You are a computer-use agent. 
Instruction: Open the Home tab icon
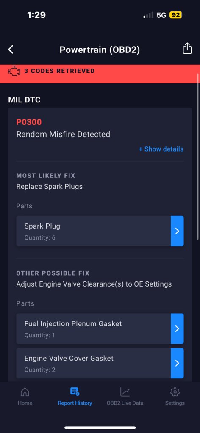[25, 392]
